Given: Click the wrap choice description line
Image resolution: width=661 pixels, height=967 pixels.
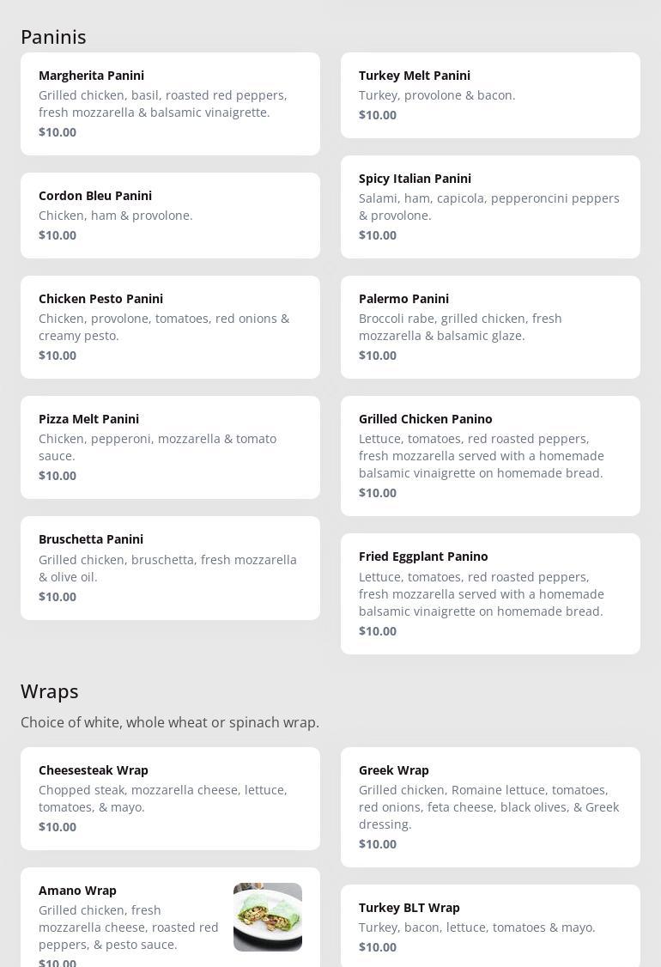Looking at the screenshot, I should 170,722.
